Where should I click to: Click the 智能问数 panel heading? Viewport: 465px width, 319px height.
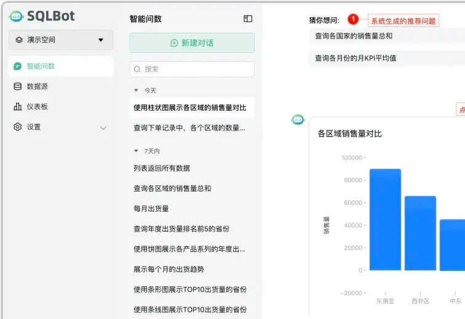[146, 19]
